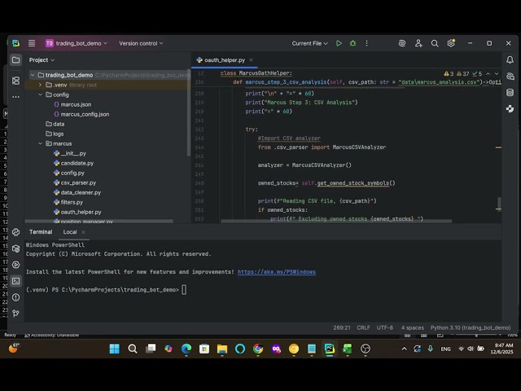Viewport: 521px width, 391px height.
Task: Jump to previous highlighted error arrow
Action: click(x=488, y=74)
